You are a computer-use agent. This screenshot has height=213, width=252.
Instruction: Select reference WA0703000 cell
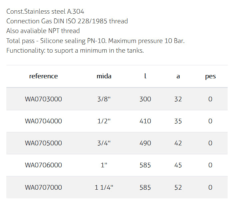[43, 99]
